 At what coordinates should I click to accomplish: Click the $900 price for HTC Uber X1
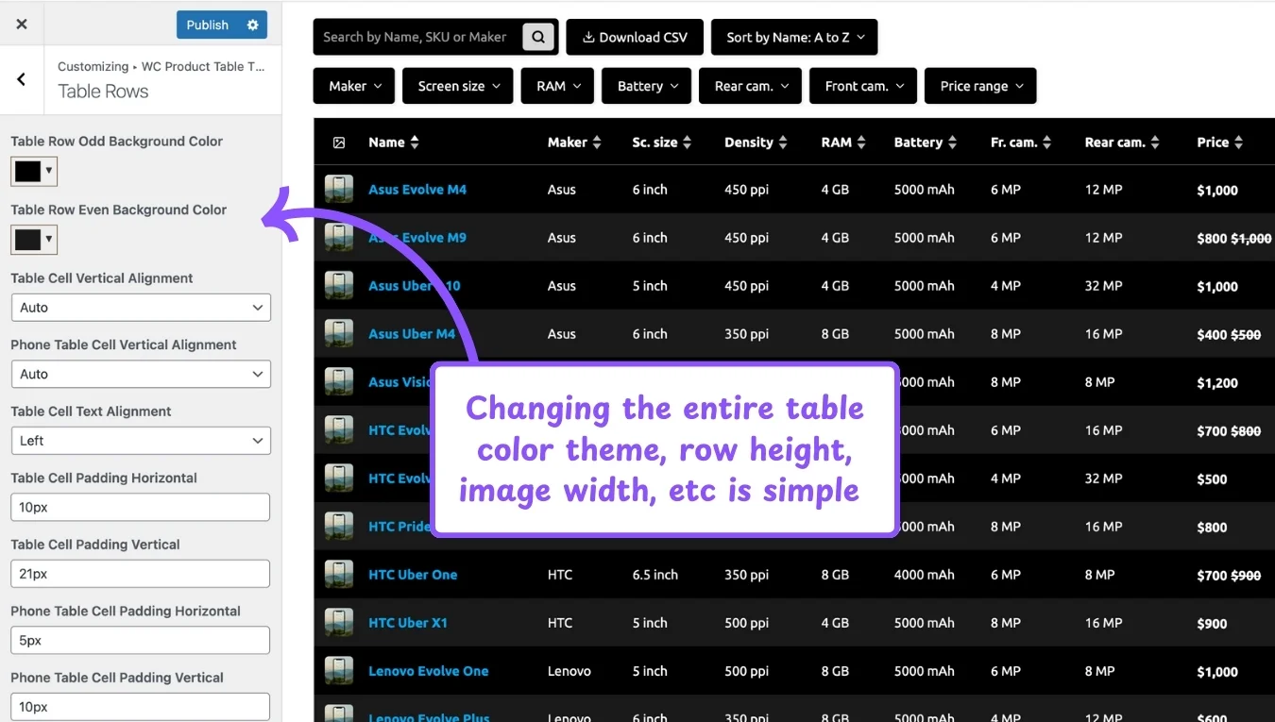[x=1212, y=624]
